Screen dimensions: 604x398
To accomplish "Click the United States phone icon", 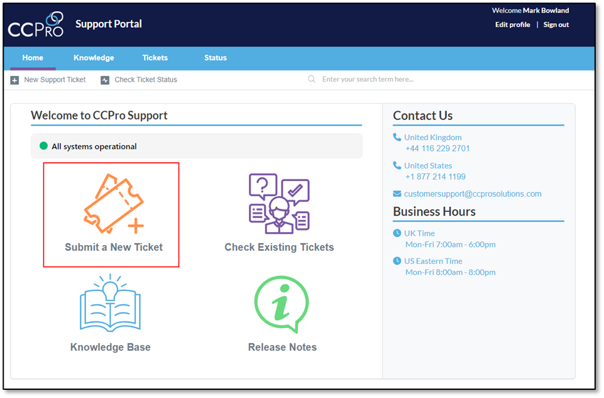I will tap(397, 165).
